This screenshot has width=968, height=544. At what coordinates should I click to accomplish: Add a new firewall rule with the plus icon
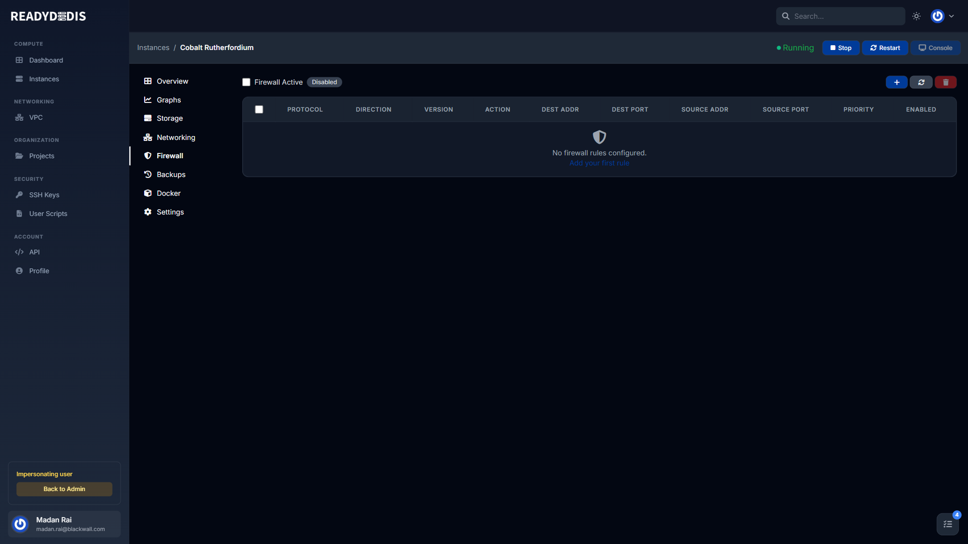pos(896,82)
